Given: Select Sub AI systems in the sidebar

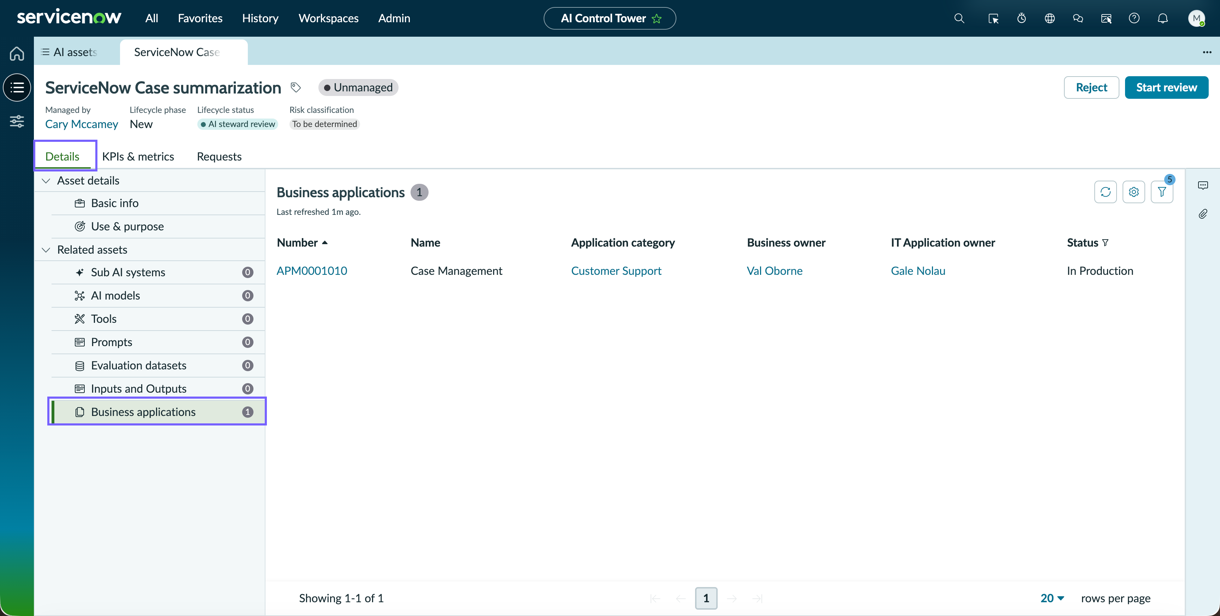Looking at the screenshot, I should point(158,273).
